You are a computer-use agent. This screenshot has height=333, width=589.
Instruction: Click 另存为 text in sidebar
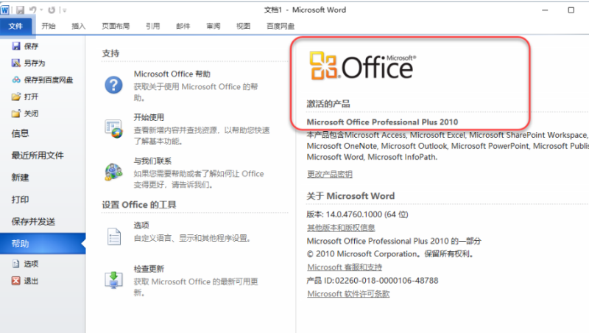35,63
